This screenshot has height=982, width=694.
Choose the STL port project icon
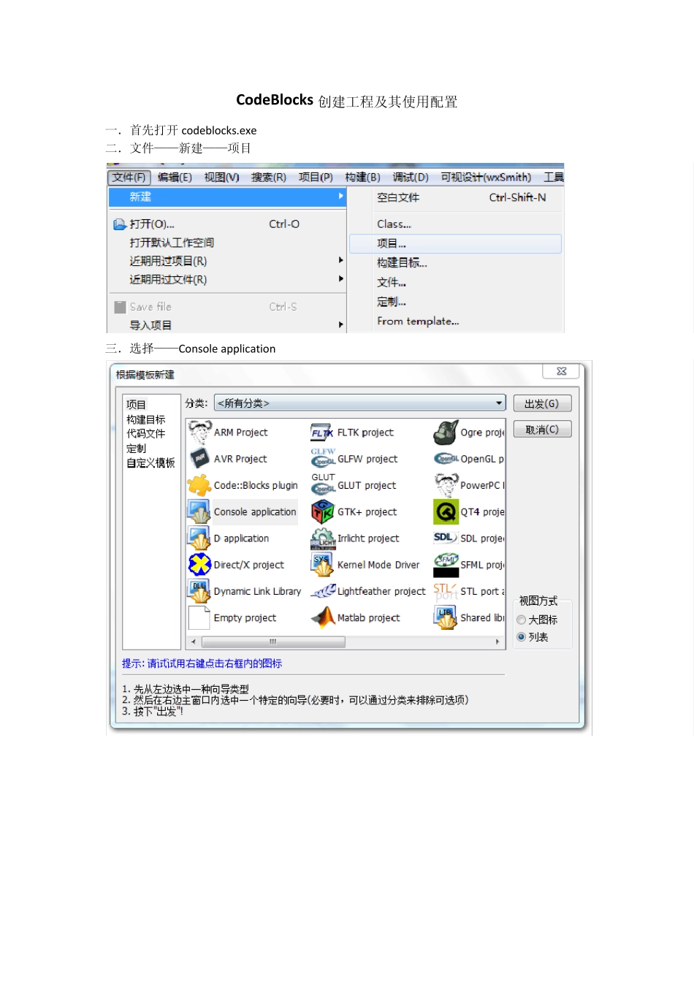pyautogui.click(x=446, y=591)
